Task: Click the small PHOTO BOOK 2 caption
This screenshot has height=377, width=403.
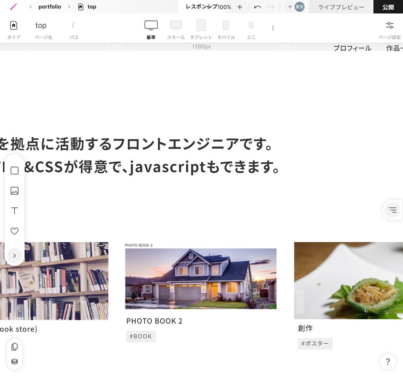Action: tap(139, 245)
